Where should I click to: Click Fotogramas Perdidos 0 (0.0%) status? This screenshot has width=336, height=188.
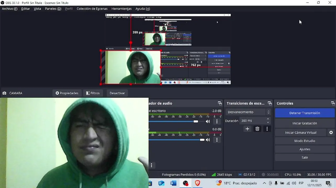184,175
